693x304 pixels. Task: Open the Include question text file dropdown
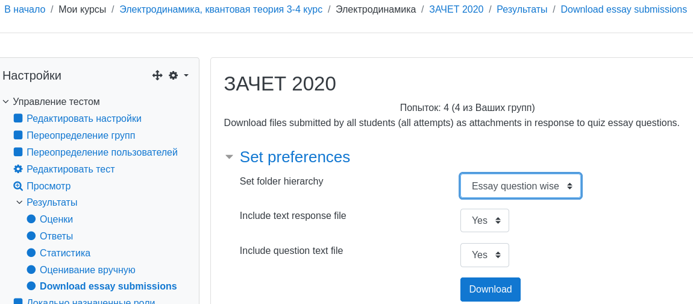pyautogui.click(x=484, y=255)
